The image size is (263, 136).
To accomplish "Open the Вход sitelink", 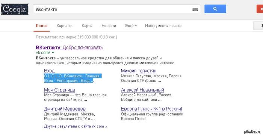I will pyautogui.click(x=49, y=71).
